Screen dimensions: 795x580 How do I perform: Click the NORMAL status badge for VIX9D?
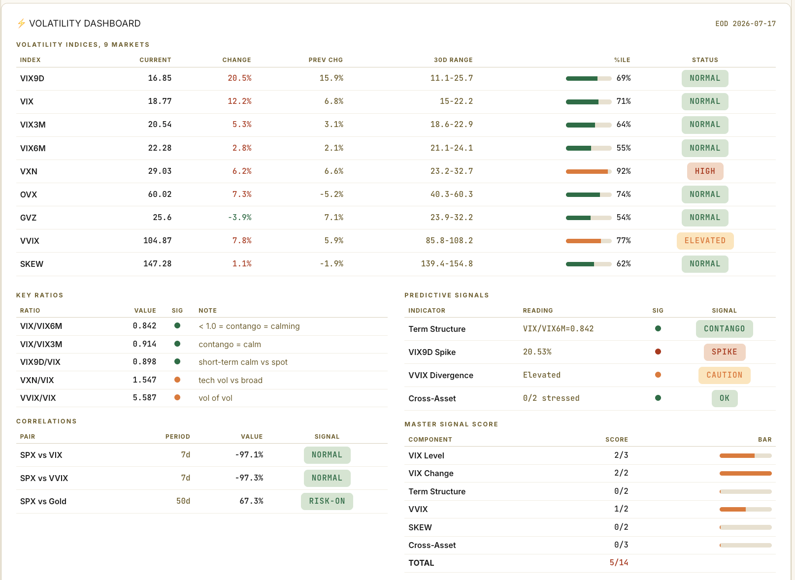tap(705, 78)
